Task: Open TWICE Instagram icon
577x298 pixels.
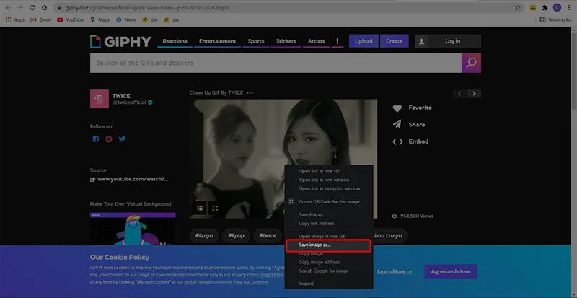Action: (x=109, y=139)
